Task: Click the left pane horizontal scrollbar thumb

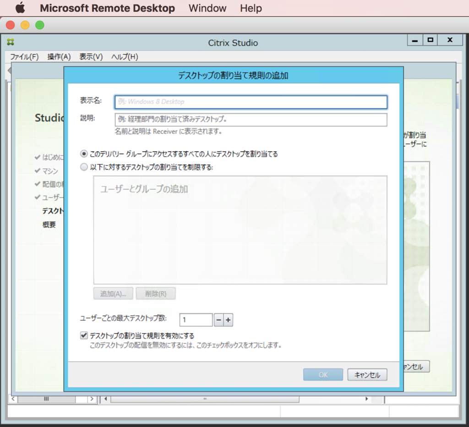Action: pos(46,399)
